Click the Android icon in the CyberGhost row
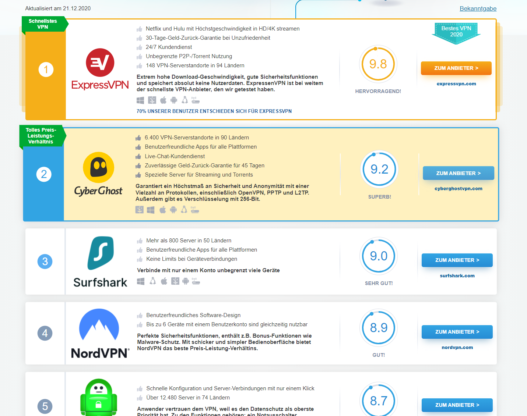Screen dimensions: 527x416 [173, 210]
